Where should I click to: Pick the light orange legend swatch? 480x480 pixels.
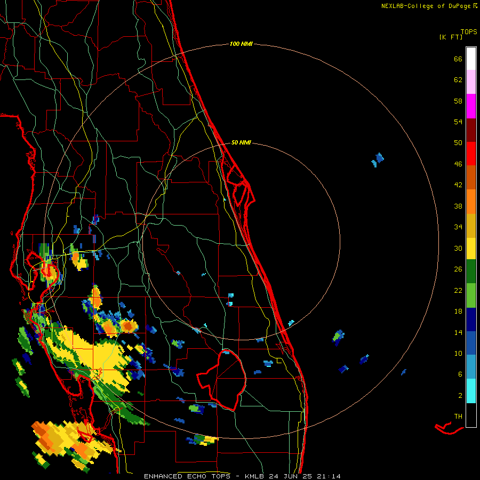point(471,202)
